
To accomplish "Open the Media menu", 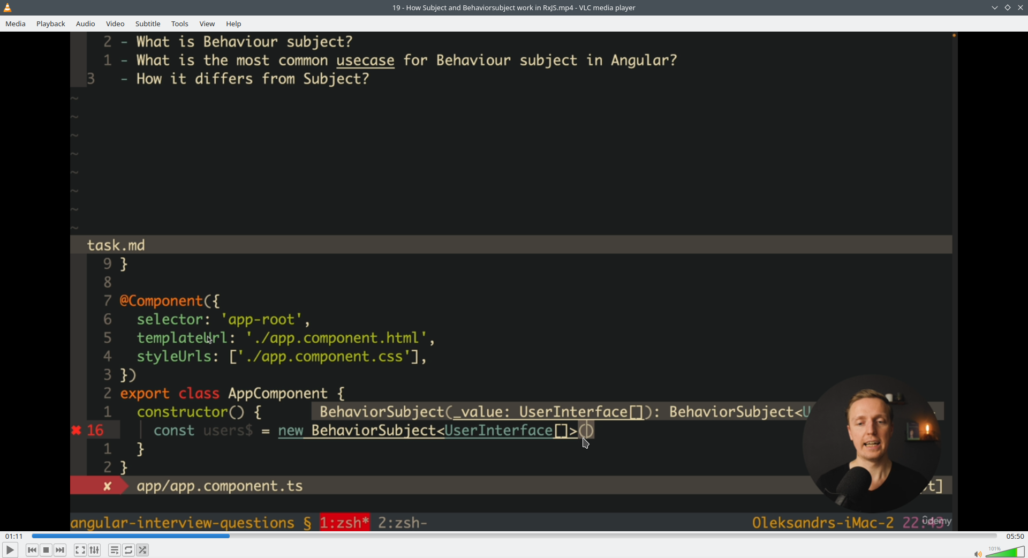I will pyautogui.click(x=16, y=24).
